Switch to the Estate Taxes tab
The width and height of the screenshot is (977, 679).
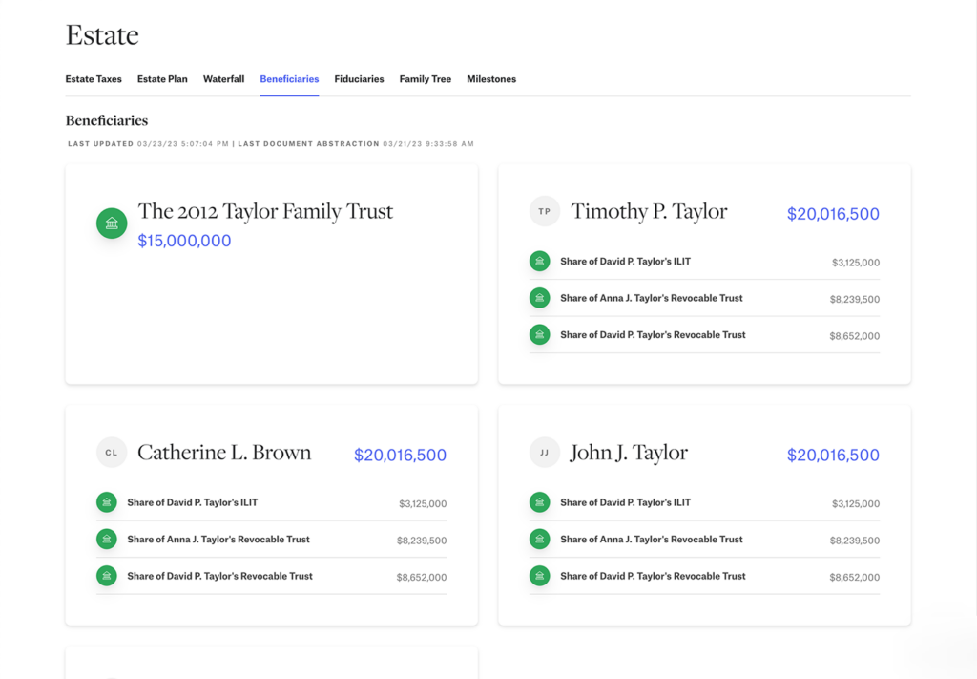click(x=94, y=79)
